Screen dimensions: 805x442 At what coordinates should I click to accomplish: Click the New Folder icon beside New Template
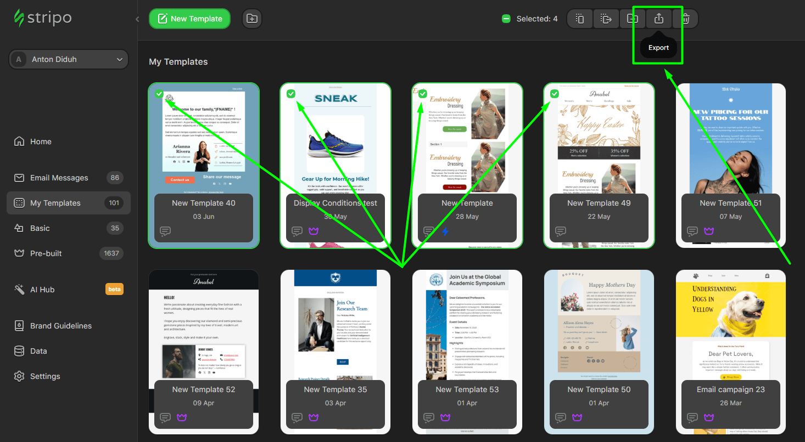[251, 18]
